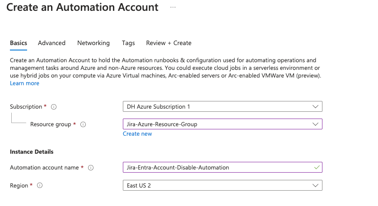Click the info icon next to Region
The image size is (378, 206).
pyautogui.click(x=40, y=185)
